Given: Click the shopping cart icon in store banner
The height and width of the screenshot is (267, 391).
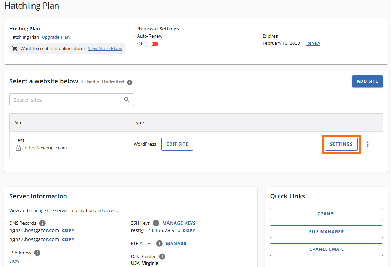Looking at the screenshot, I should 15,49.
